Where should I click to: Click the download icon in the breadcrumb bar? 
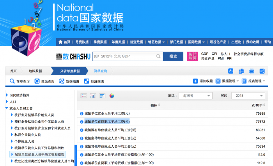[x=231, y=71]
